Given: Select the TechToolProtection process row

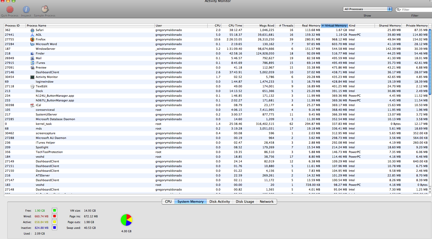Looking at the screenshot, I should [x=216, y=152].
